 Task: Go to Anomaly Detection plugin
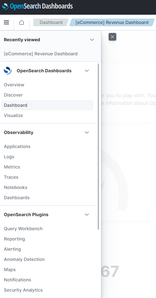(x=24, y=259)
